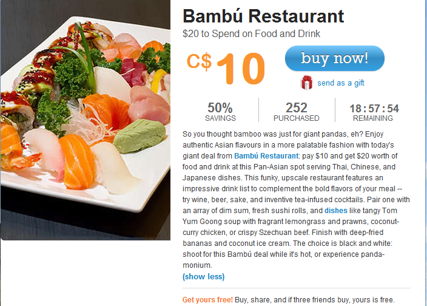The image size is (427, 306).
Task: Click the orange C$ currency symbol
Action: click(199, 61)
